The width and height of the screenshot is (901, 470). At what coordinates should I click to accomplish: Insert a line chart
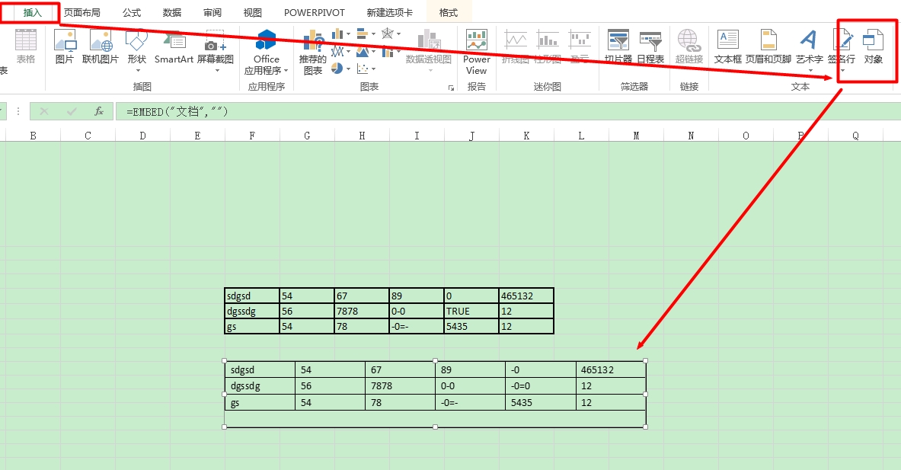(x=337, y=52)
